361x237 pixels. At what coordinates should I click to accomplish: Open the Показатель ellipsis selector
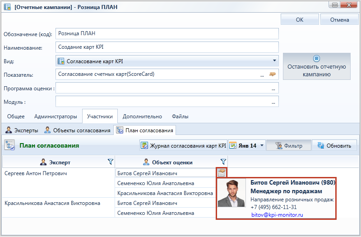click(x=262, y=75)
